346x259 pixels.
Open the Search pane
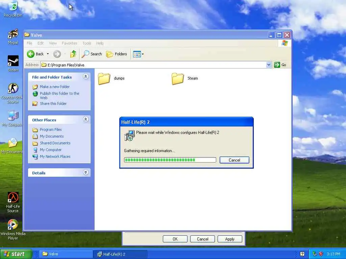92,54
